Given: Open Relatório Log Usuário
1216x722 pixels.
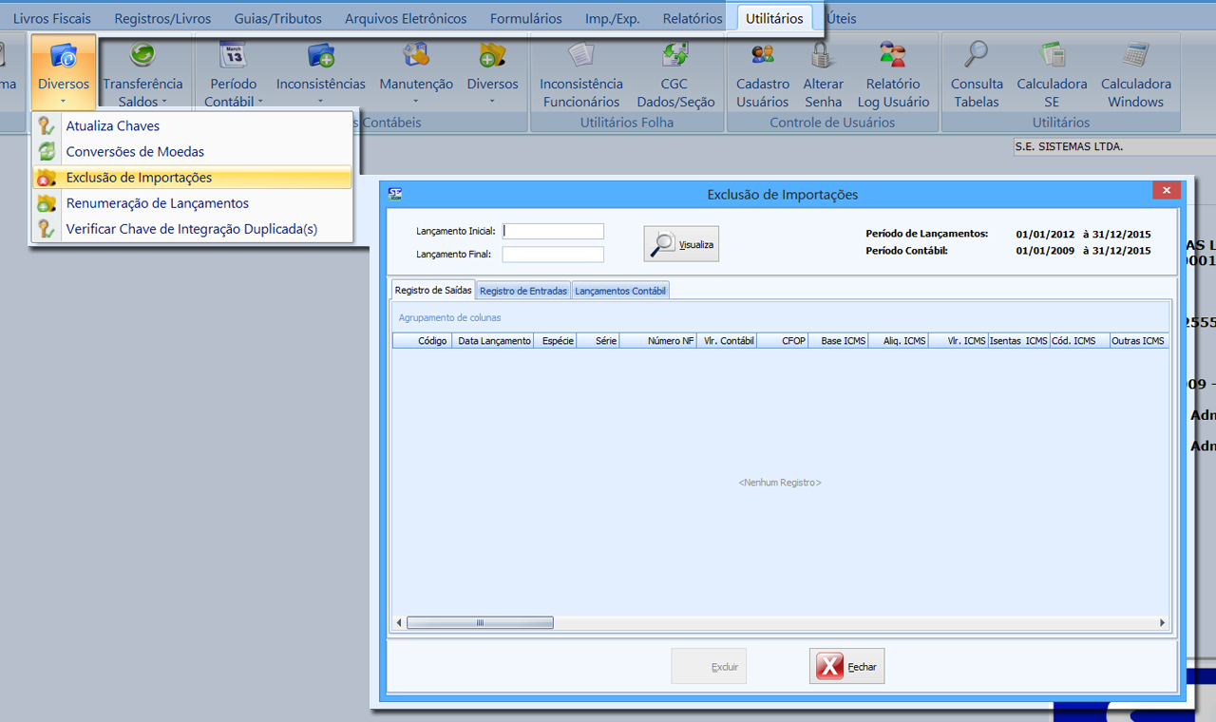Looking at the screenshot, I should (x=892, y=56).
